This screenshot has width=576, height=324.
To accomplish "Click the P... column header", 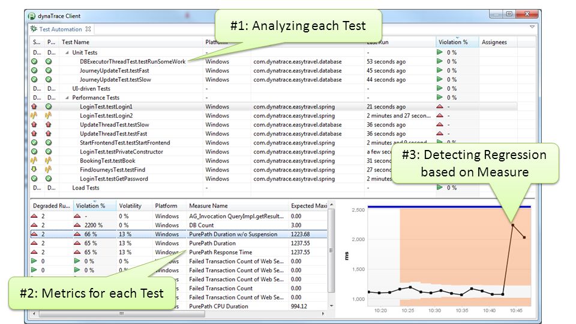I will pyautogui.click(x=51, y=42).
